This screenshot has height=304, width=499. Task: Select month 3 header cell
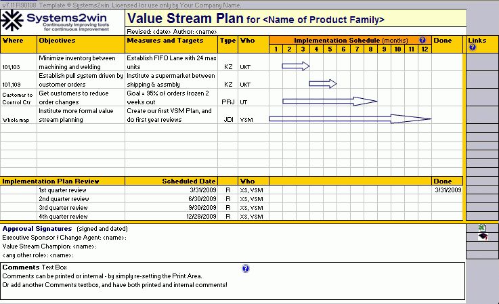[303, 49]
